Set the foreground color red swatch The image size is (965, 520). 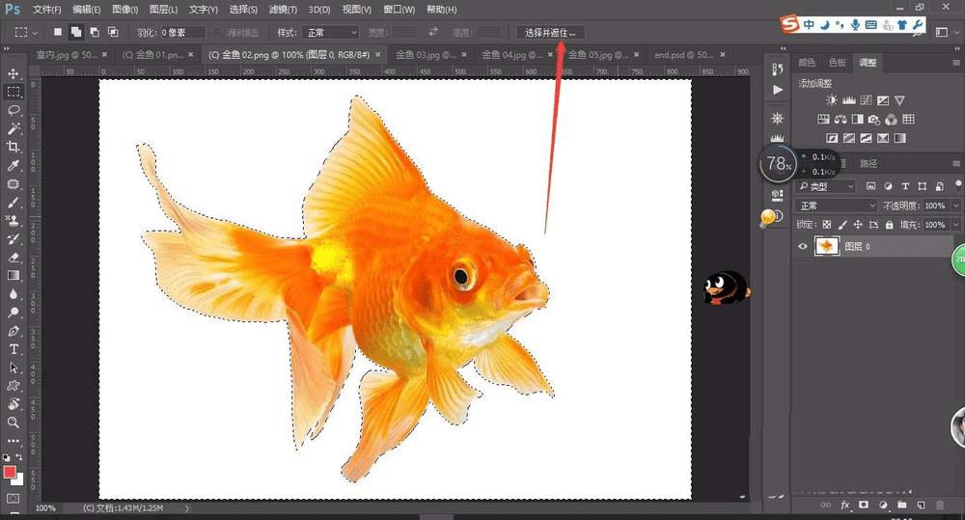click(x=10, y=472)
